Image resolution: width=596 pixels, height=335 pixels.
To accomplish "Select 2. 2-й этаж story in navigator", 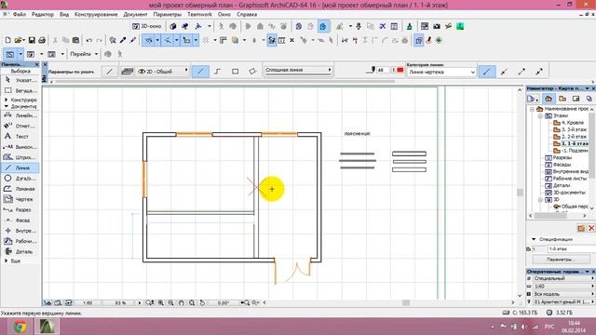I will tap(570, 137).
